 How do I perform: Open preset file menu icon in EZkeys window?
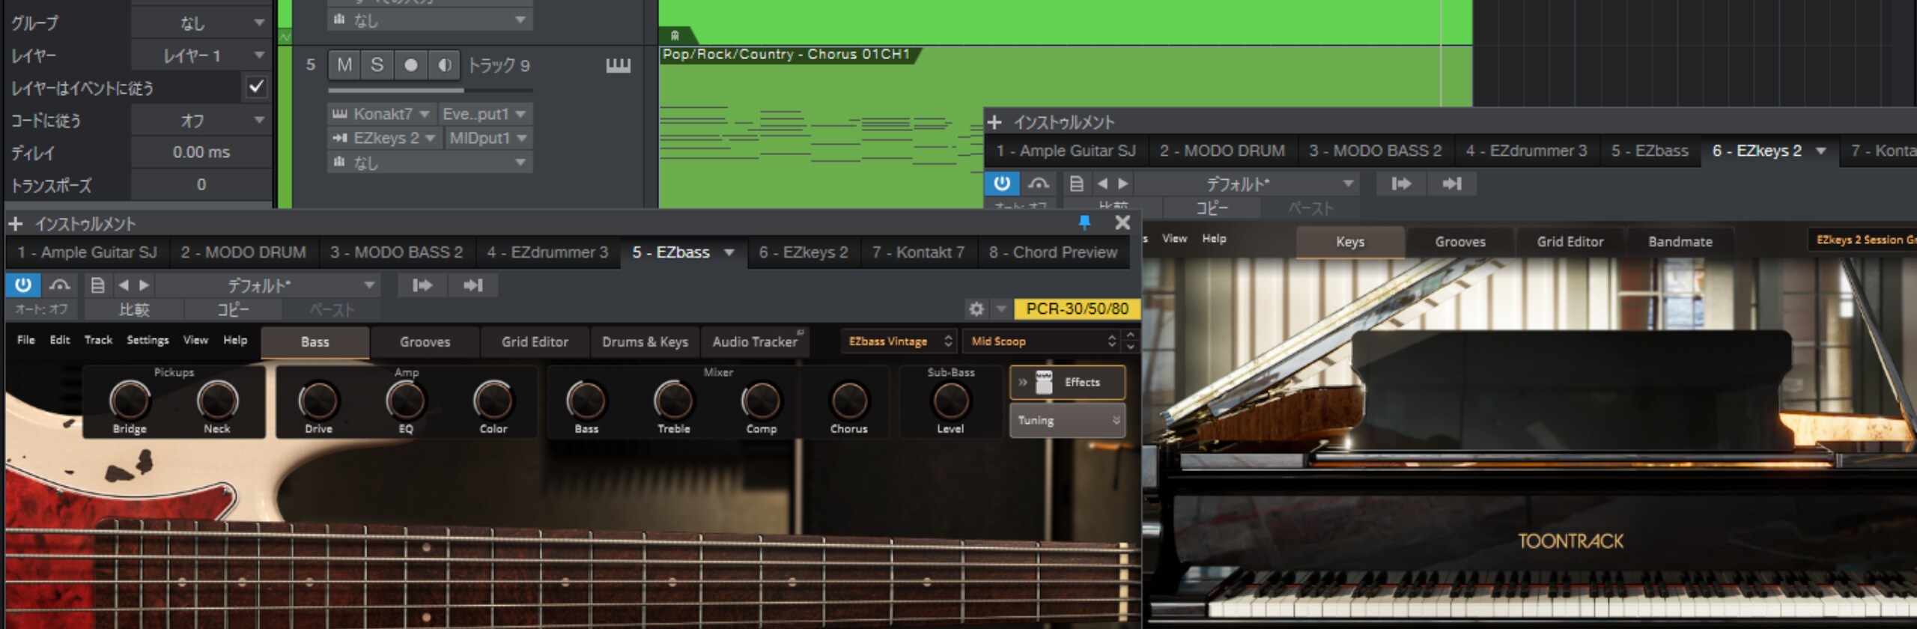click(1076, 183)
